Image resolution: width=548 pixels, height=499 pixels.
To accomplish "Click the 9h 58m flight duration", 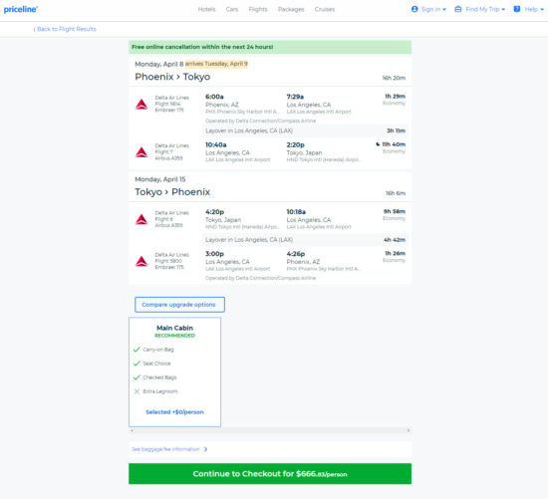I will point(395,211).
